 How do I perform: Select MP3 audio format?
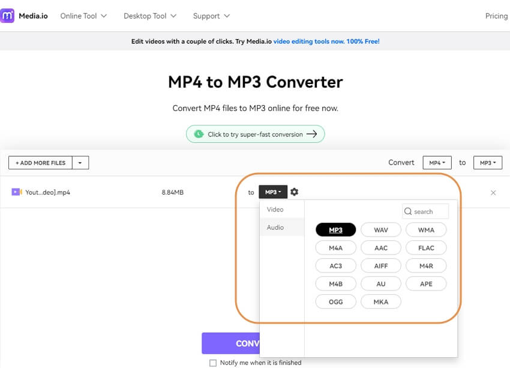tap(335, 230)
